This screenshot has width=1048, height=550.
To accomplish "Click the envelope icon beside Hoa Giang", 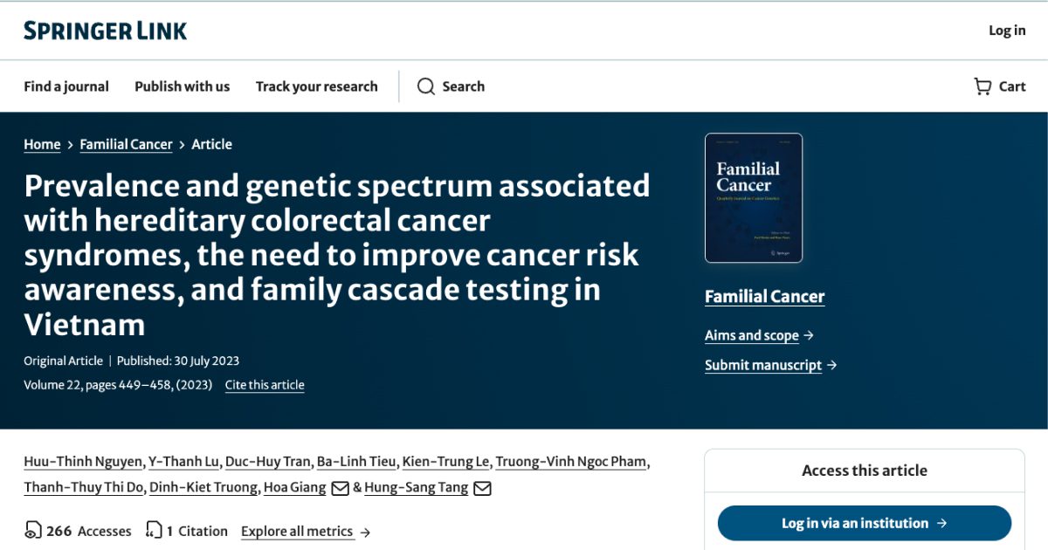I will (340, 488).
